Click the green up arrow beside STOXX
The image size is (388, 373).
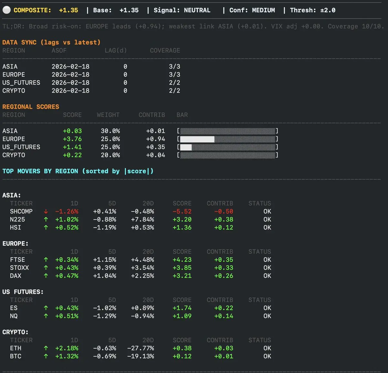pyautogui.click(x=46, y=268)
